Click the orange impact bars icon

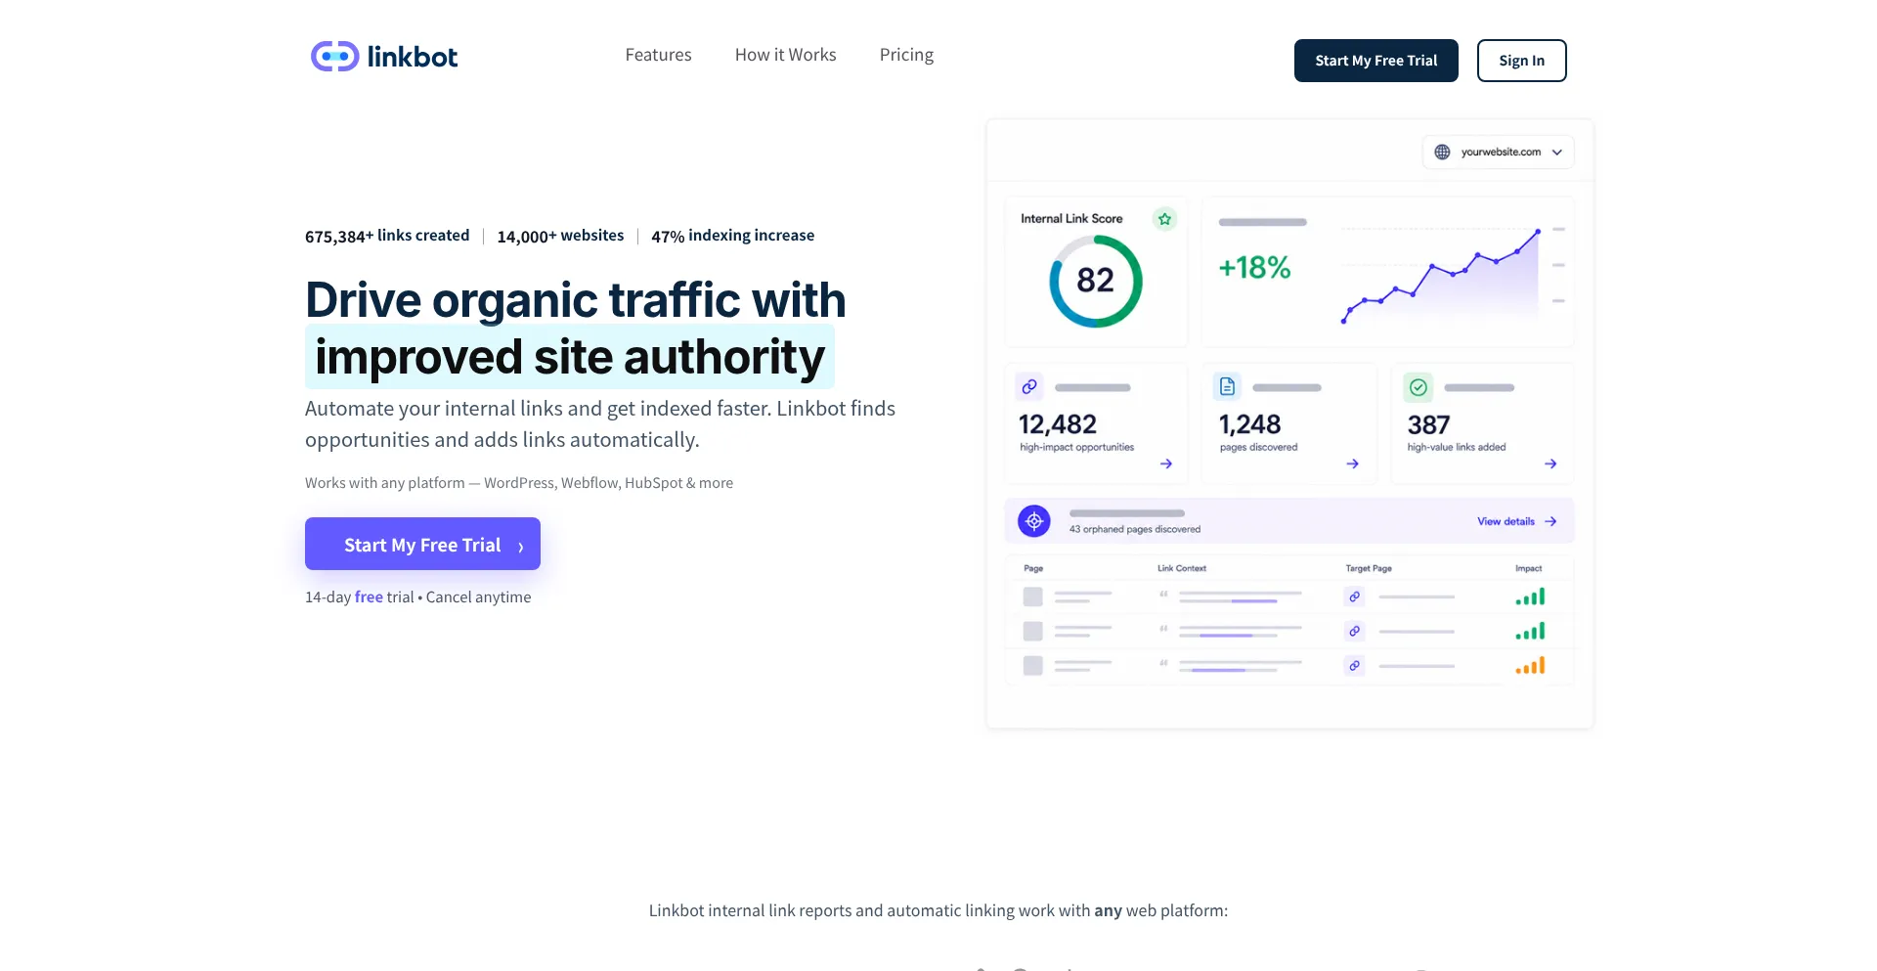point(1530,666)
